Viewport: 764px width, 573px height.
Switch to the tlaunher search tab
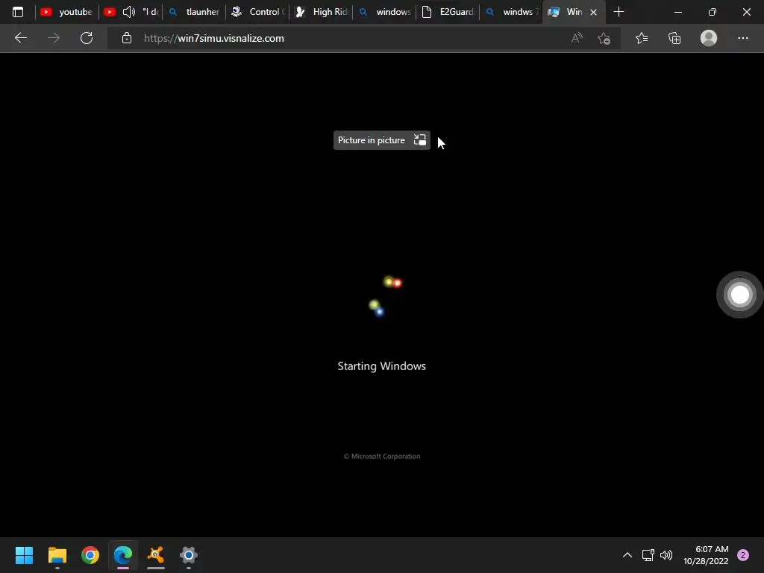point(194,12)
